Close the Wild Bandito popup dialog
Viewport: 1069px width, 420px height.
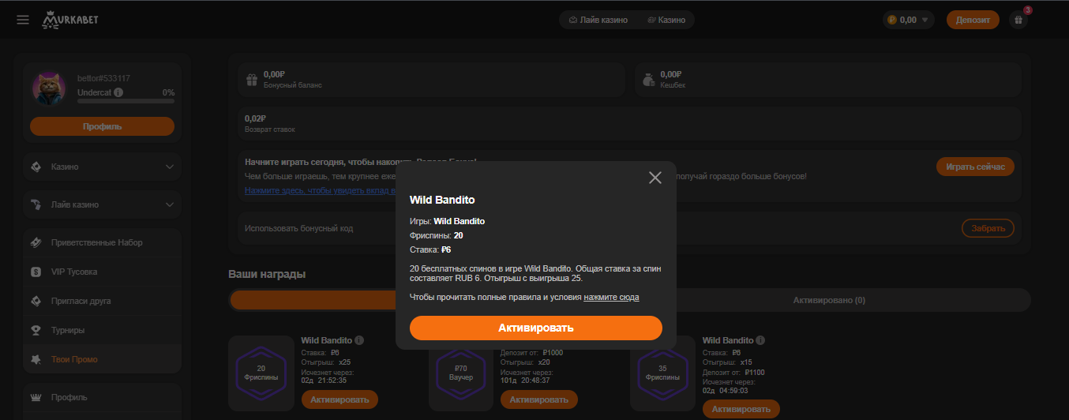pyautogui.click(x=655, y=178)
